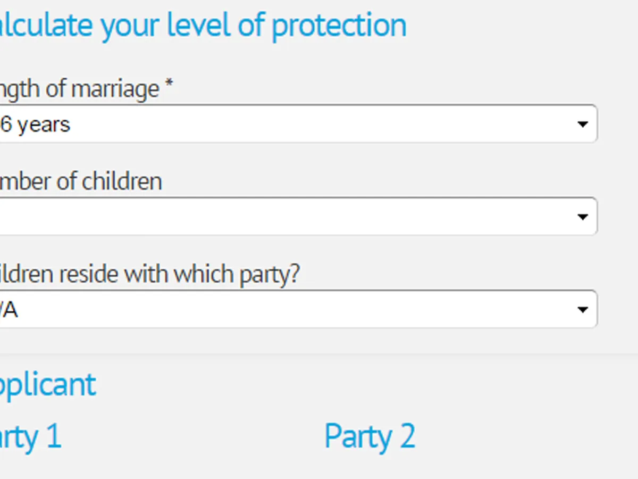Click the word 'marriage' in the first label

click(x=115, y=89)
